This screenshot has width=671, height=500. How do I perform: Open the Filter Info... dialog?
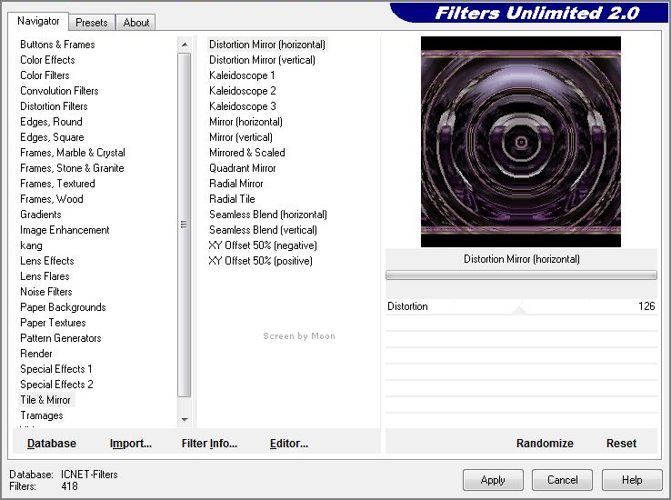pyautogui.click(x=209, y=444)
